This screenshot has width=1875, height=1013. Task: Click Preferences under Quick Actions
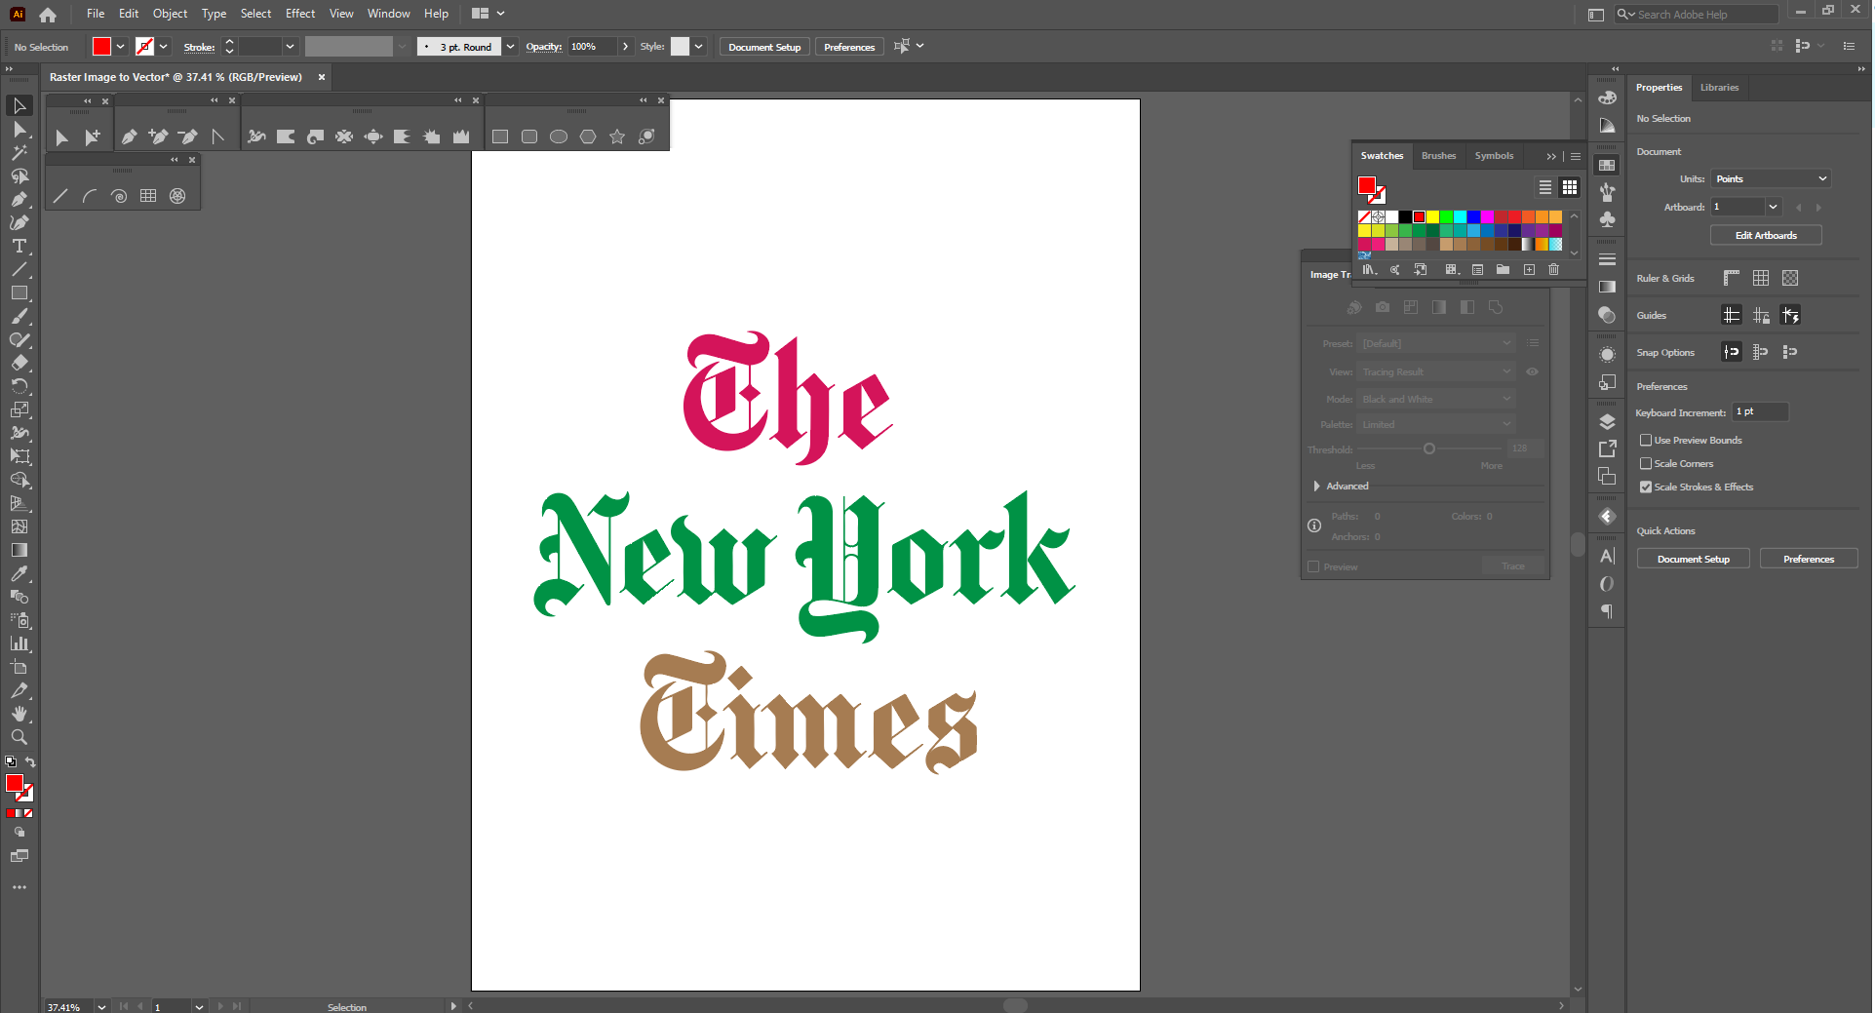tap(1809, 560)
